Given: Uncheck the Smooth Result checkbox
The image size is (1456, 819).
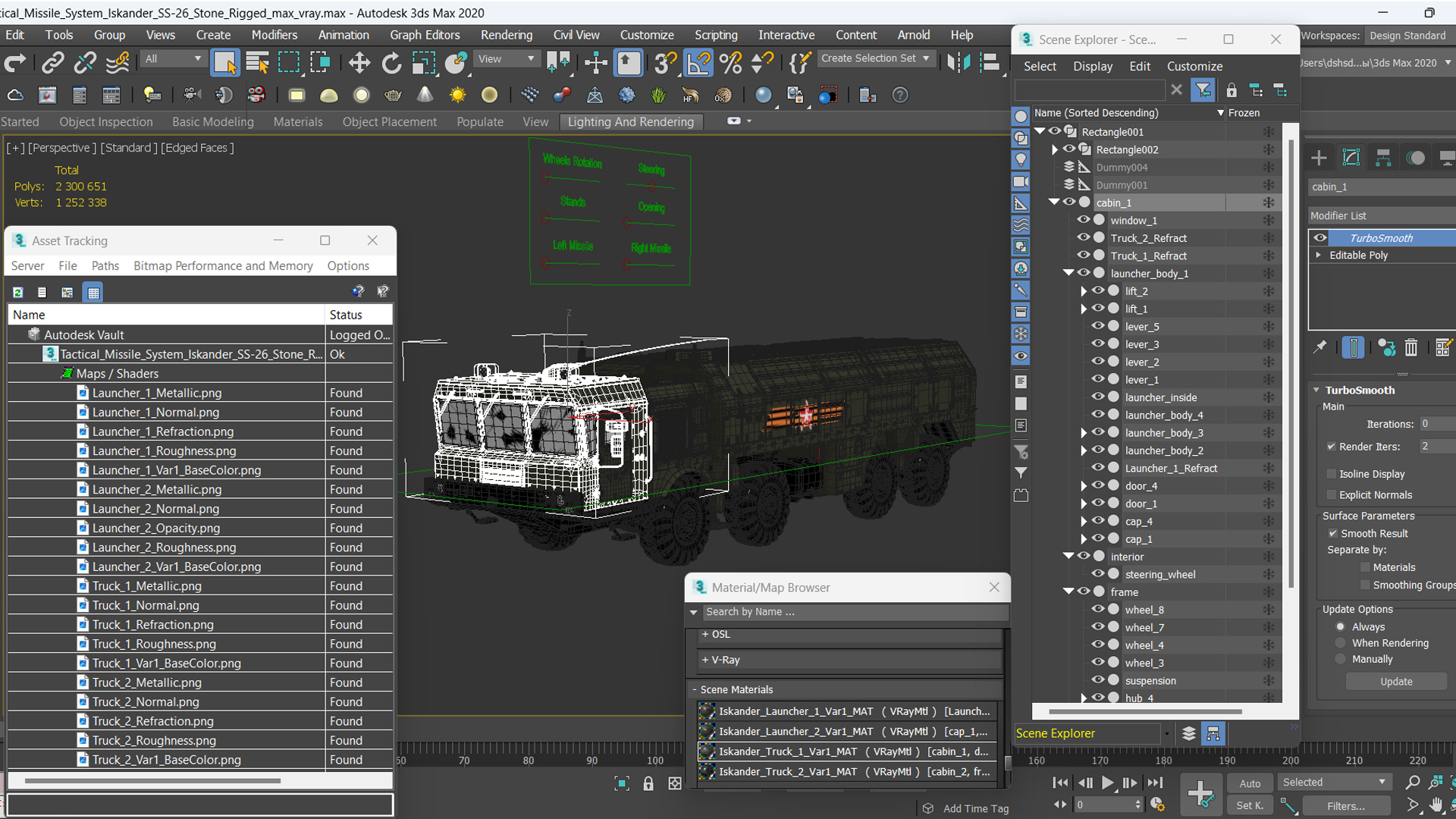Looking at the screenshot, I should (1332, 533).
